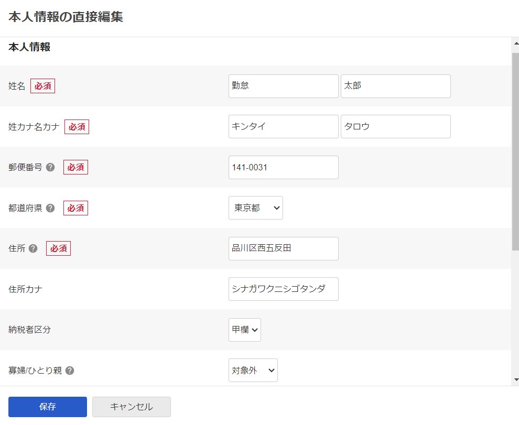Click help icon beside 都道府県 label
Viewport: 519px width, 425px height.
pyautogui.click(x=50, y=208)
